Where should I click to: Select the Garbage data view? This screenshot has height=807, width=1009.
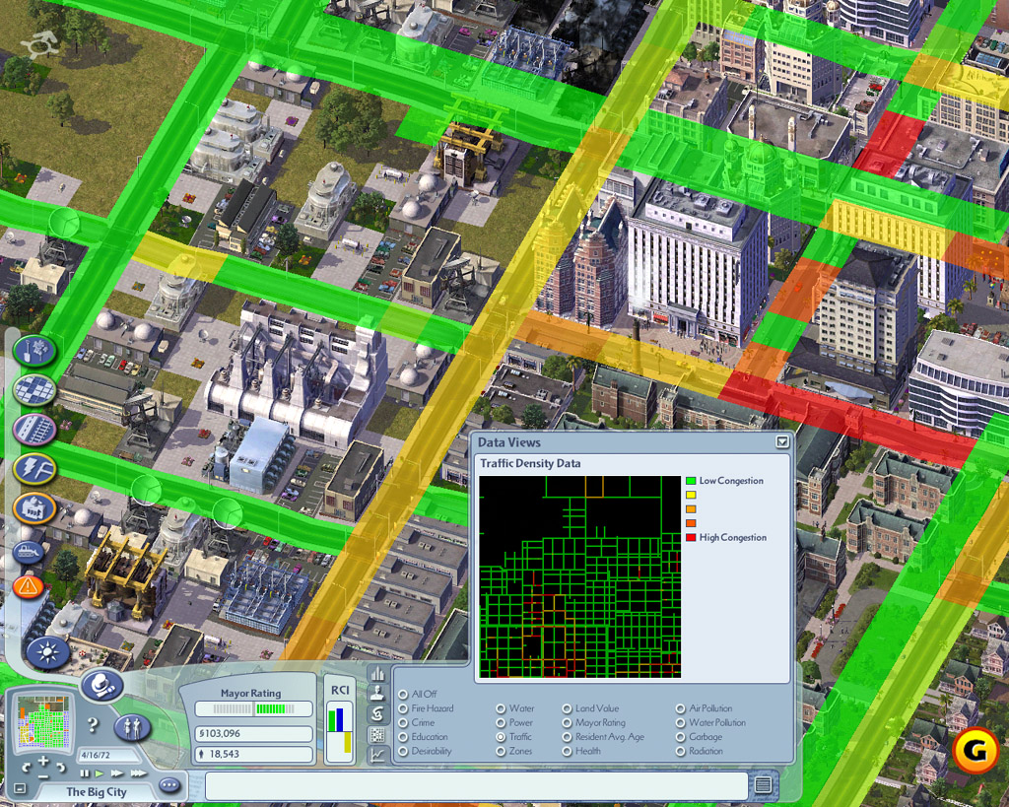[680, 737]
